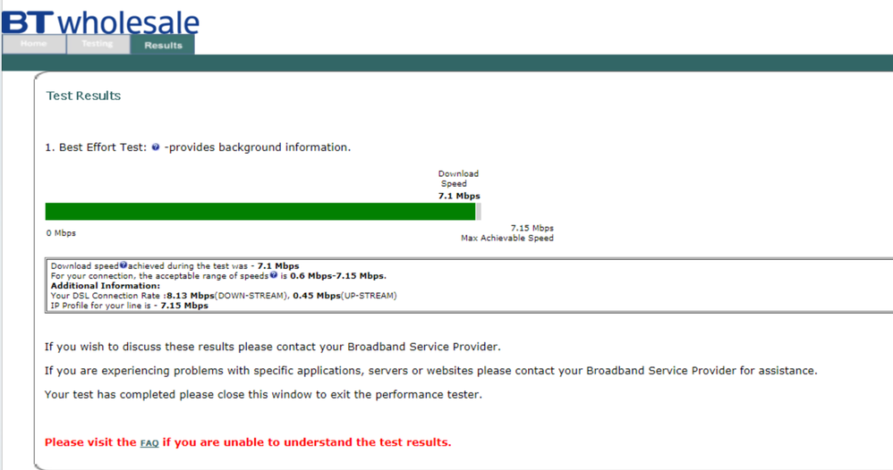Open the Home tab

[x=34, y=44]
